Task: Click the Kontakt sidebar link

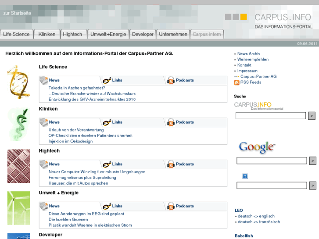Action: [244, 65]
